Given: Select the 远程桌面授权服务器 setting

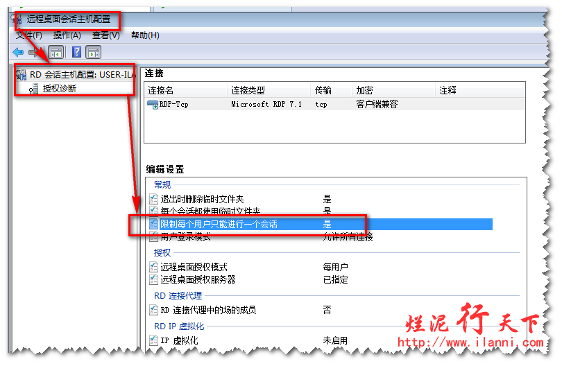Looking at the screenshot, I should tap(198, 279).
